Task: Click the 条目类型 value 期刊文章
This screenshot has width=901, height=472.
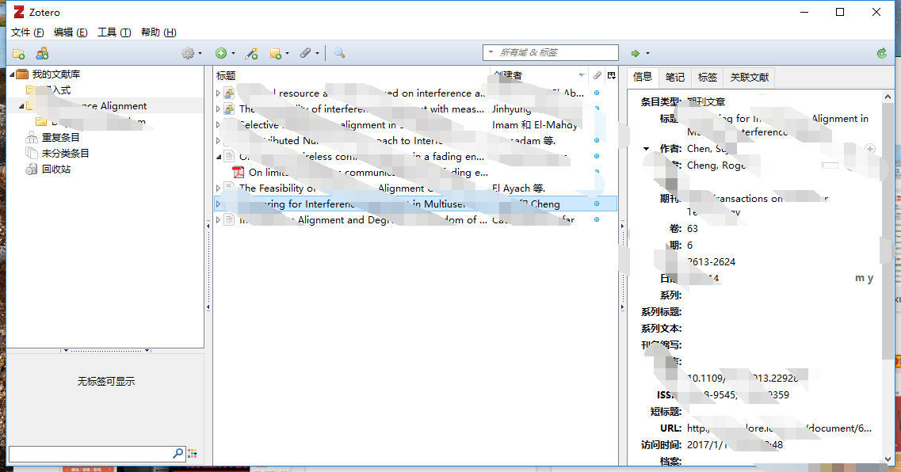Action: click(706, 101)
